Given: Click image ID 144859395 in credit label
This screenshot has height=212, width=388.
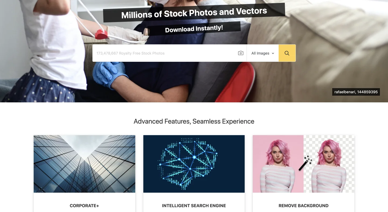Looking at the screenshot, I should click(x=368, y=92).
